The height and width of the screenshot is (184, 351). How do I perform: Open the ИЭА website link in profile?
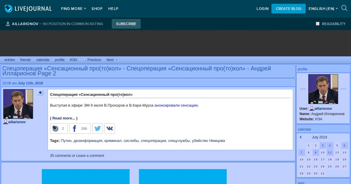pos(319,119)
